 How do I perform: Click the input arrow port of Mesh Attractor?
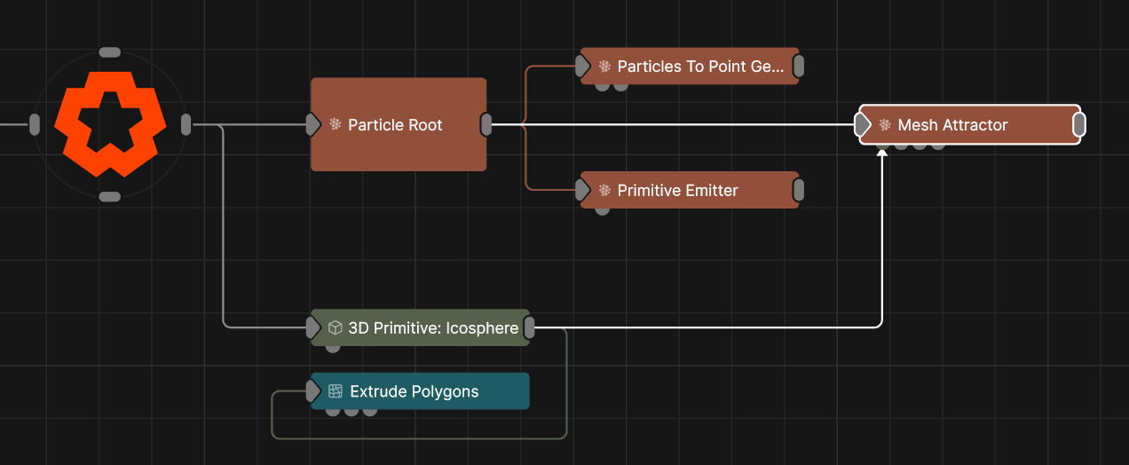coord(864,125)
